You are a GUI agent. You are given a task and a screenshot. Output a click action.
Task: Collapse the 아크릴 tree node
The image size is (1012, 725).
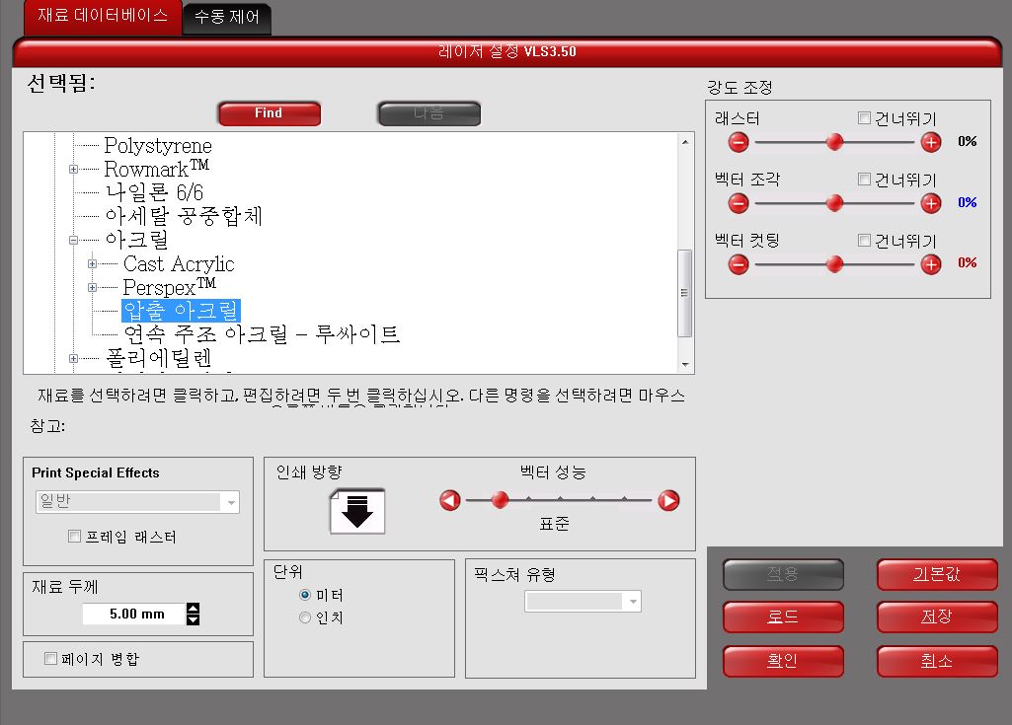74,240
